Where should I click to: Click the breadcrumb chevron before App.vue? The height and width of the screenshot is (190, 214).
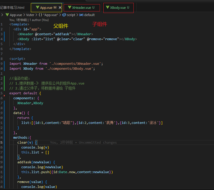(2, 15)
